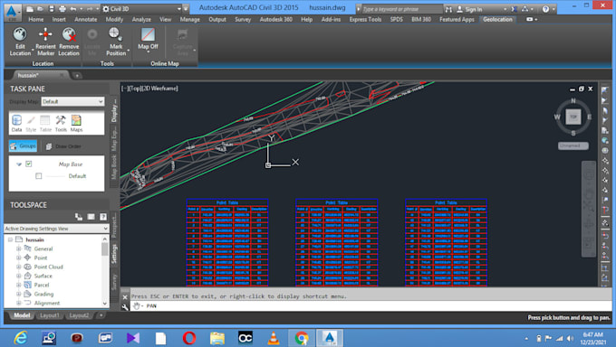616x347 pixels.
Task: Expand the Surface tree node
Action: click(x=18, y=276)
